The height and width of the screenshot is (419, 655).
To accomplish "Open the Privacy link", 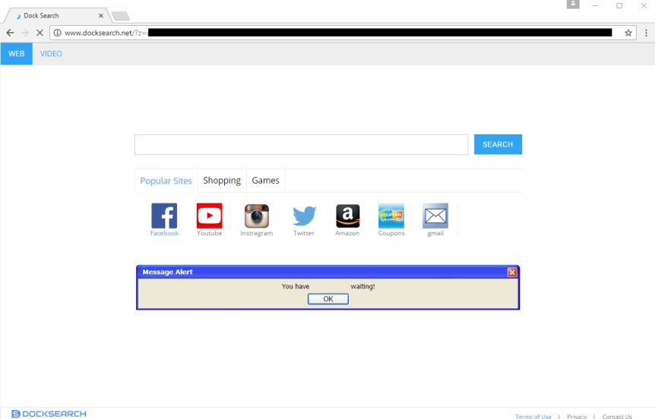I will tap(577, 416).
